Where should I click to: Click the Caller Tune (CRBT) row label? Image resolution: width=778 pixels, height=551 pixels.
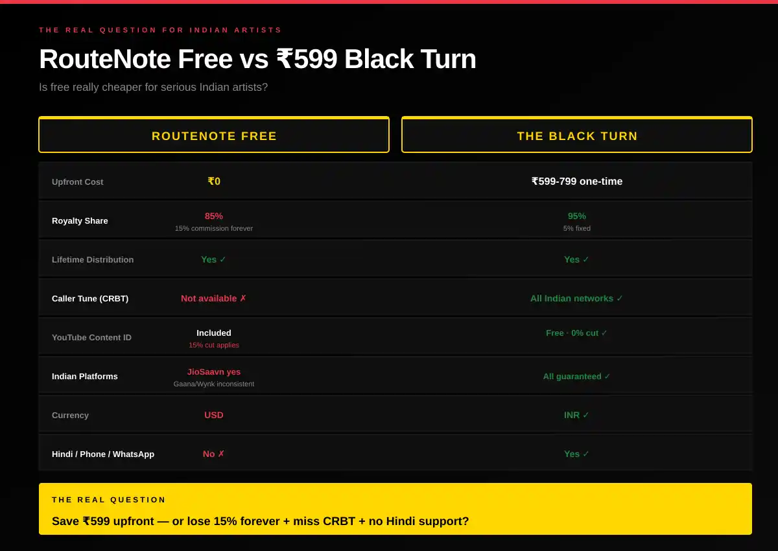tap(90, 298)
